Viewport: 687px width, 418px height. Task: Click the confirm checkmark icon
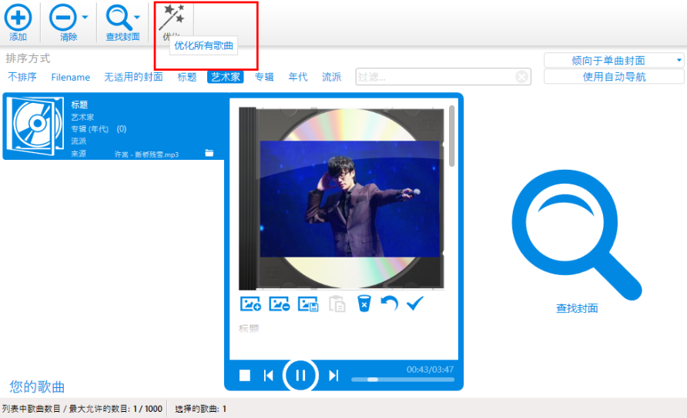pos(414,303)
